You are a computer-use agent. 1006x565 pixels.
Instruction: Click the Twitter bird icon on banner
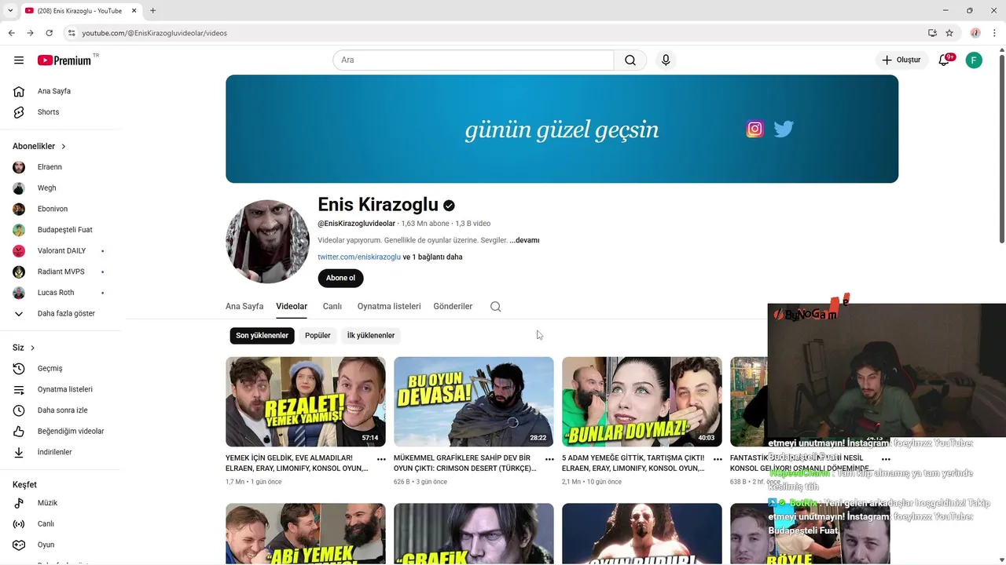coord(784,129)
